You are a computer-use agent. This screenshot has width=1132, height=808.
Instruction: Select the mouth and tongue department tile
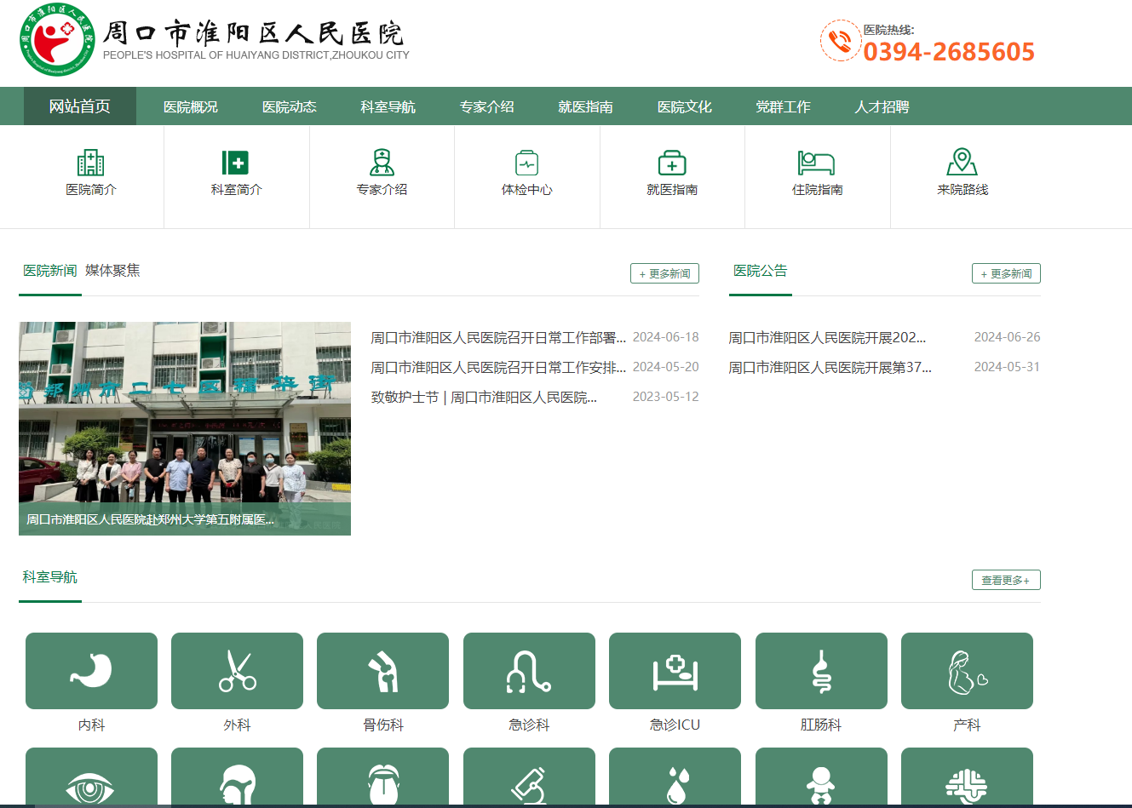[x=382, y=777]
